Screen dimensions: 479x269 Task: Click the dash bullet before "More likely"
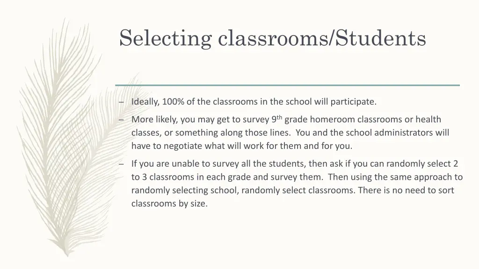(x=121, y=120)
